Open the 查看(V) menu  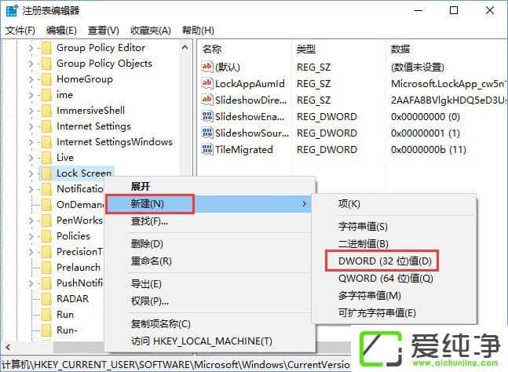point(104,31)
